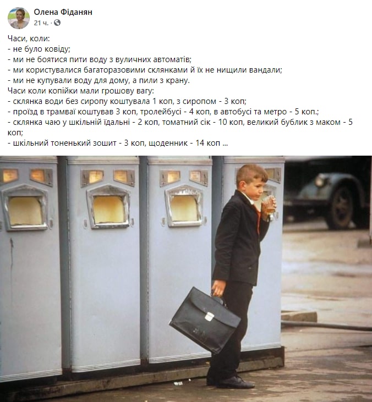The height and width of the screenshot is (402, 372).
Task: Click the glass the boy is drinking from
Action: pyautogui.click(x=269, y=205)
